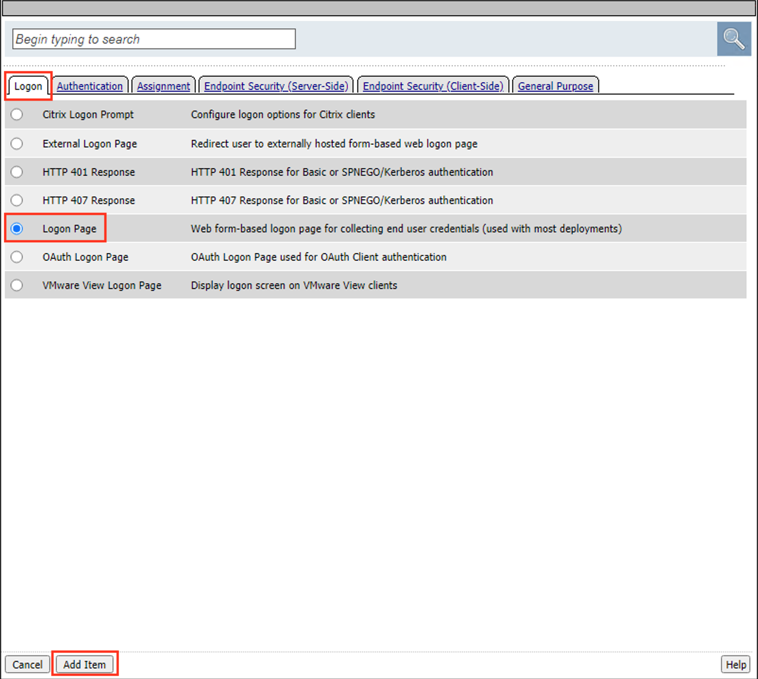Switch to General Purpose tab

[x=555, y=86]
